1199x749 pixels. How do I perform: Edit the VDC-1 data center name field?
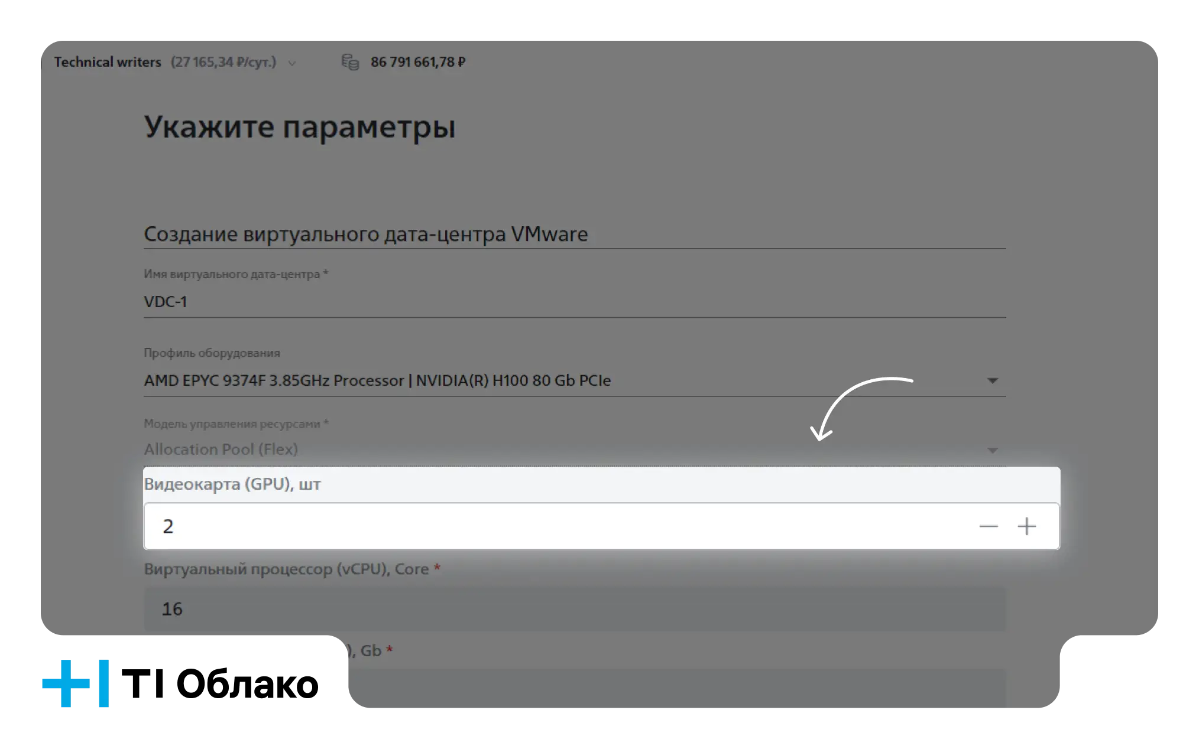(575, 302)
